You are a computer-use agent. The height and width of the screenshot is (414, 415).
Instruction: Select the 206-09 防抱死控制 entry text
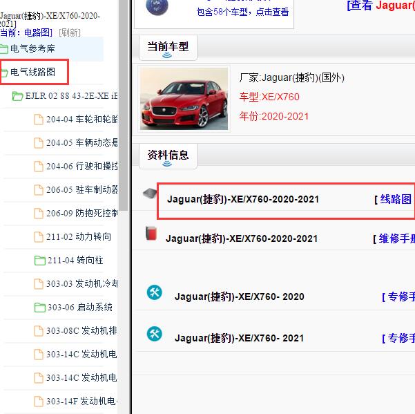(x=82, y=214)
